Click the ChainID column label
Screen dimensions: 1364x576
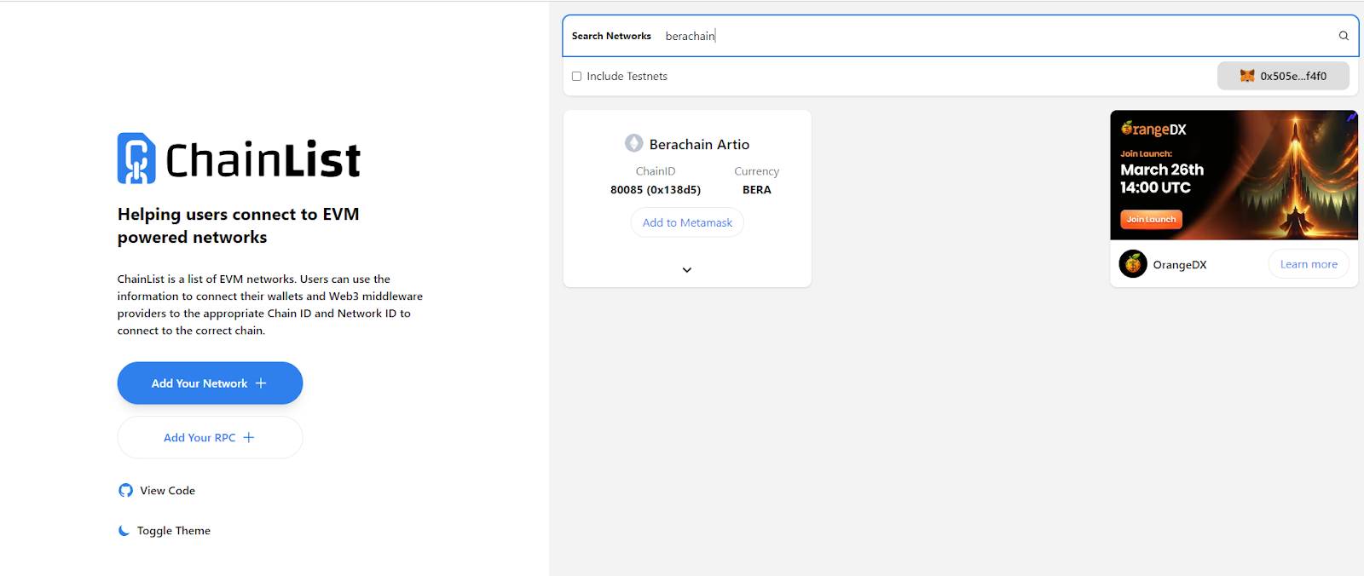pyautogui.click(x=656, y=171)
